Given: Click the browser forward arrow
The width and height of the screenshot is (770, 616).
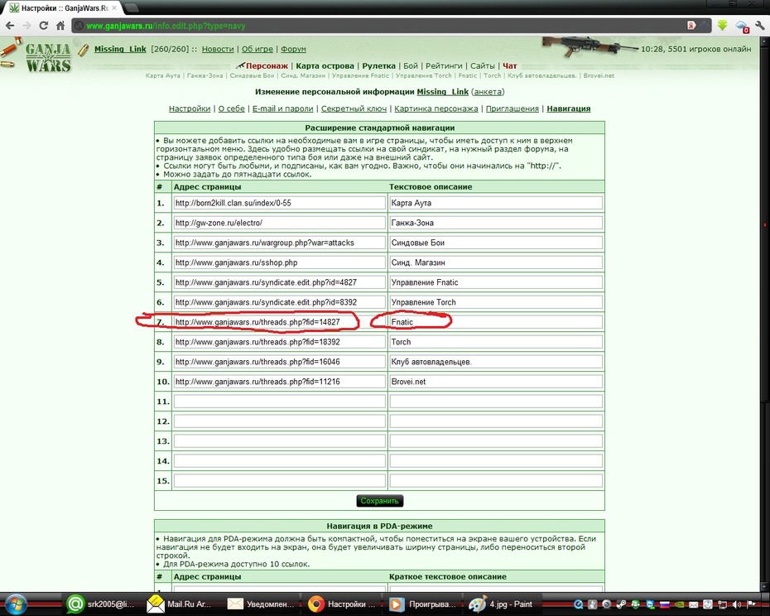Looking at the screenshot, I should click(x=26, y=26).
